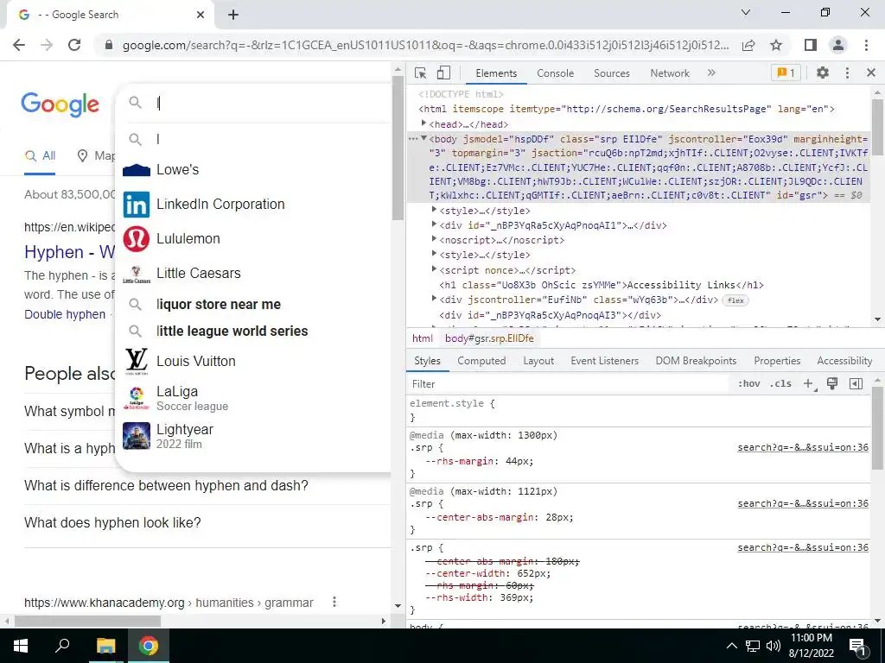This screenshot has width=885, height=663.
Task: Open the Khan Academy result options dots
Action: click(x=334, y=602)
